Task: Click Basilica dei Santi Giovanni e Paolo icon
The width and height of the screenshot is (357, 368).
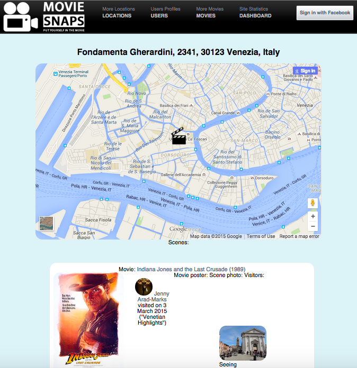Action: (316, 78)
